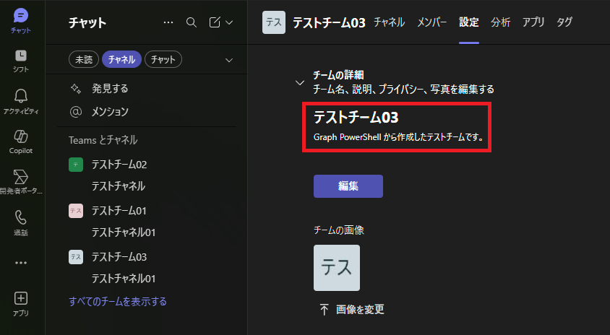Image resolution: width=610 pixels, height=335 pixels.
Task: Start a new chat with compose icon
Action: pos(215,22)
